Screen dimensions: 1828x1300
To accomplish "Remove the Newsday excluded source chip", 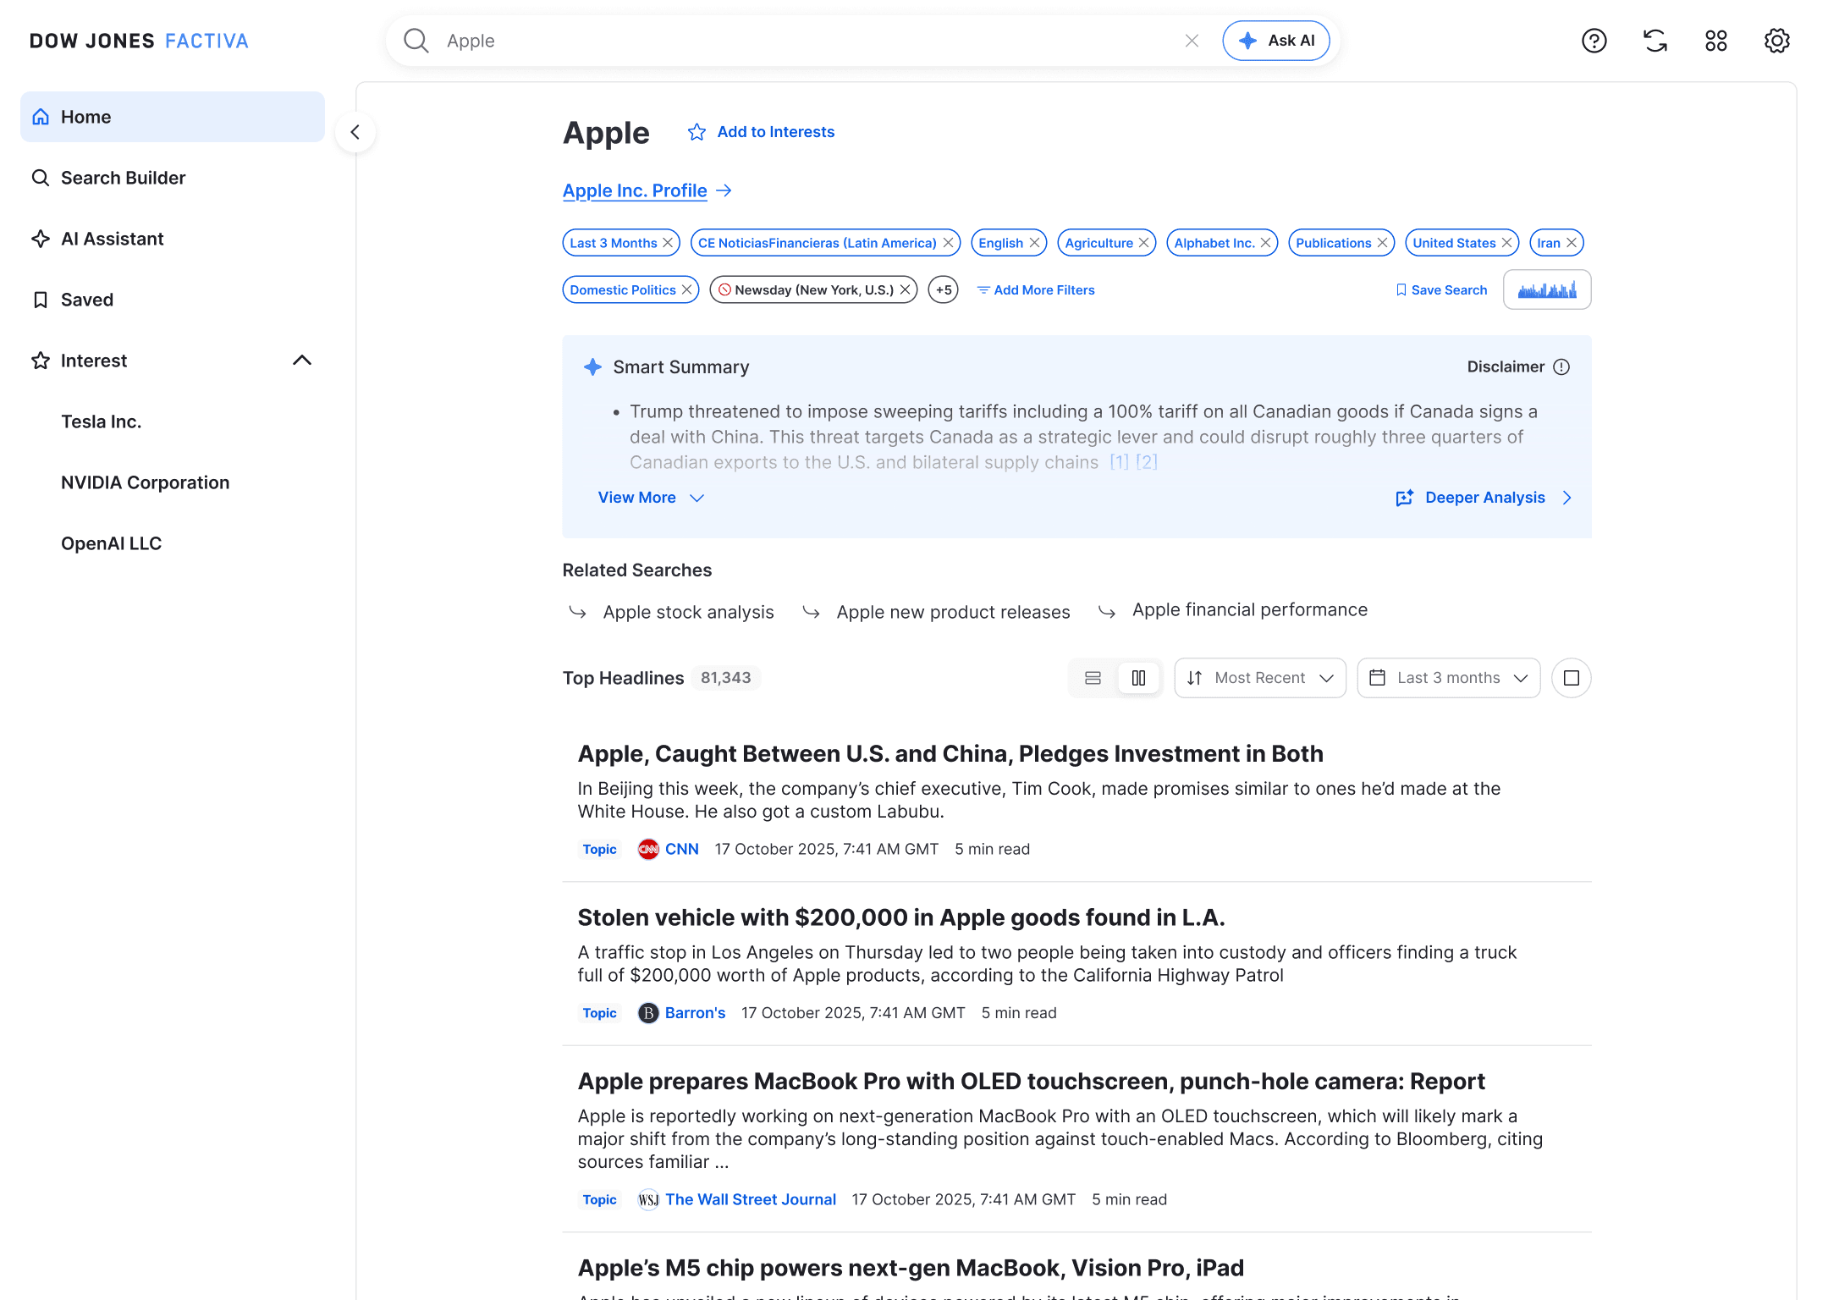I will (x=905, y=289).
